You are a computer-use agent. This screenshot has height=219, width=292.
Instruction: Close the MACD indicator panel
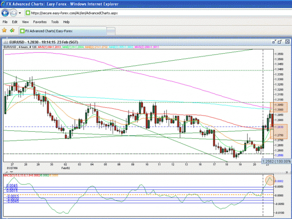click(287, 172)
